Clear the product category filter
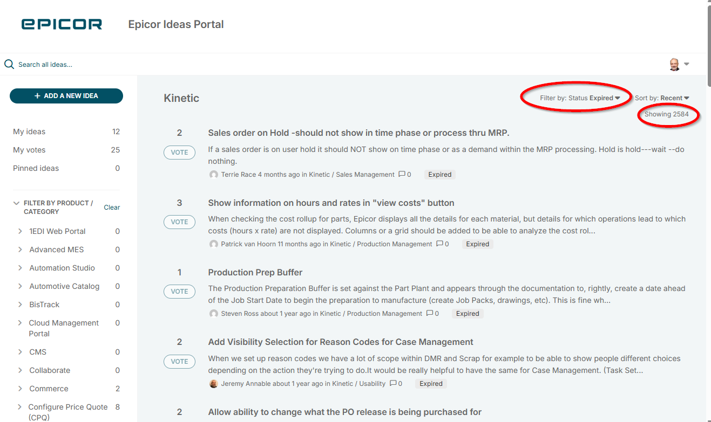 [x=112, y=207]
